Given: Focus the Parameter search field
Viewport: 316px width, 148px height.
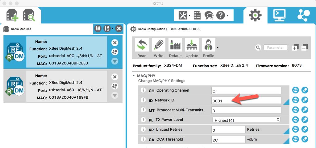Looking at the screenshot, I should [276, 47].
